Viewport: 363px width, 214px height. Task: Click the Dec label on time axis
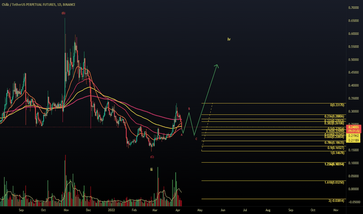click(x=88, y=210)
